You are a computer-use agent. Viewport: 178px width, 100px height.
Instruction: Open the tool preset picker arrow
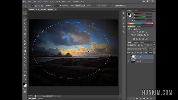point(29,6)
